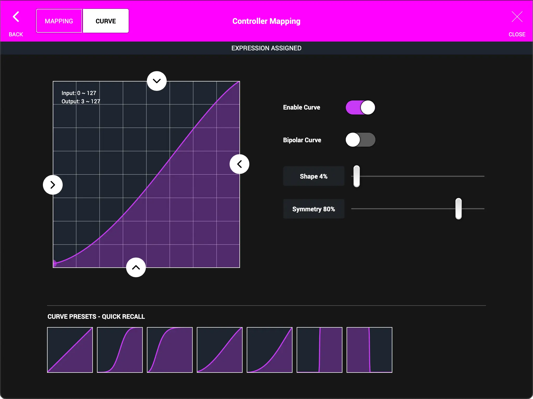Viewport: 533px width, 399px height.
Task: Click the leftward chevron on the curve's right edge
Action: pyautogui.click(x=239, y=164)
